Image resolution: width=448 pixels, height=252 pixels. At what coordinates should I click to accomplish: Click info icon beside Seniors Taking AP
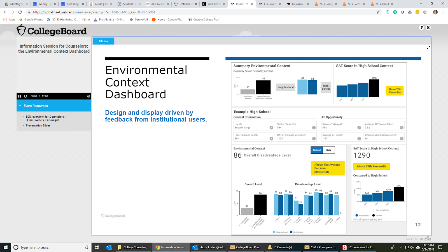coord(359,128)
